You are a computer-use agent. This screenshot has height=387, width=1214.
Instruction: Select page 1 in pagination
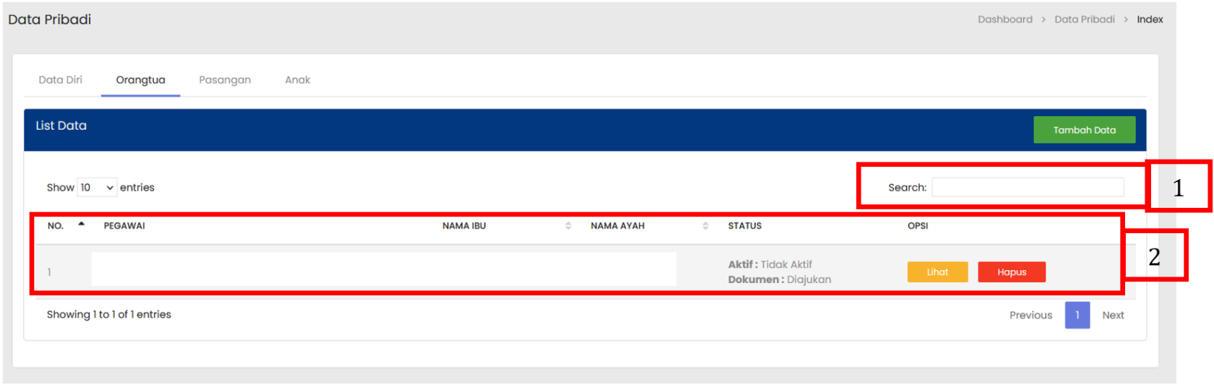[x=1077, y=316]
